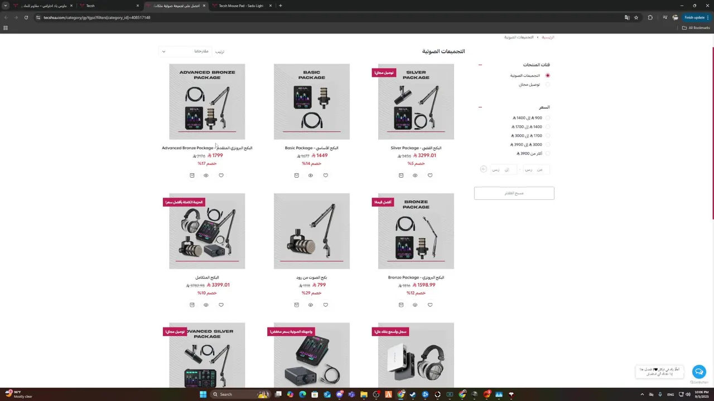Show hidden system tray icons

click(x=642, y=394)
